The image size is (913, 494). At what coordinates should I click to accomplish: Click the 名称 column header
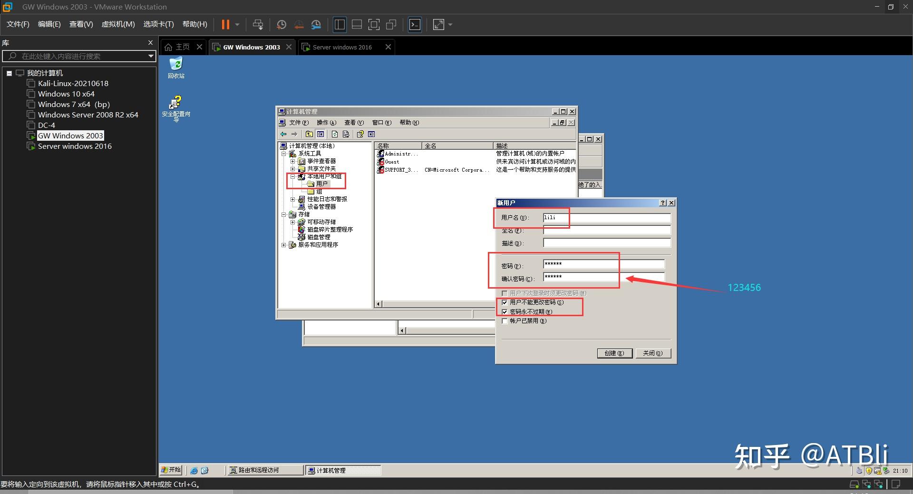[398, 145]
